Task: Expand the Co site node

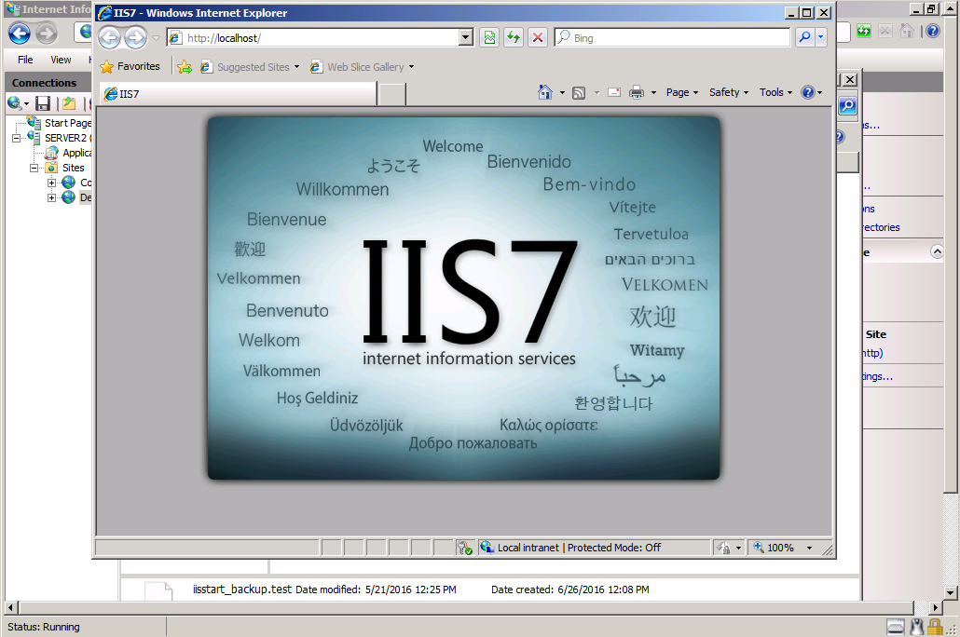Action: [52, 183]
